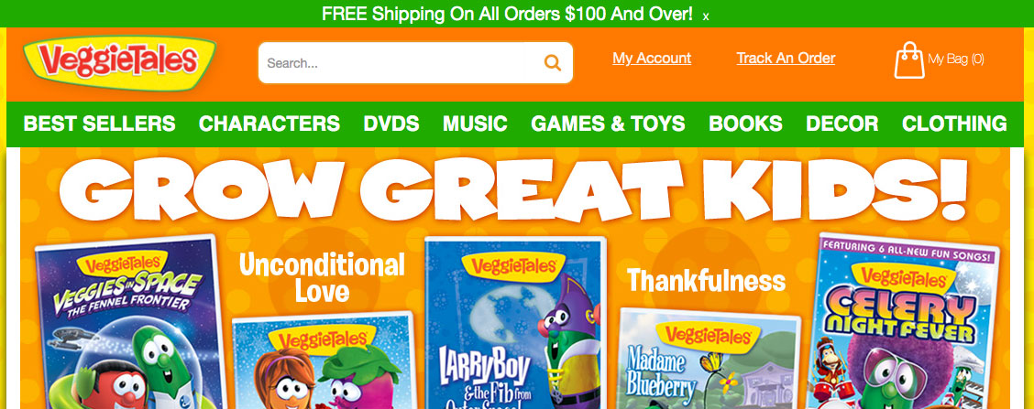This screenshot has width=1034, height=409.
Task: Open the CHARACTERS menu
Action: pyautogui.click(x=269, y=124)
